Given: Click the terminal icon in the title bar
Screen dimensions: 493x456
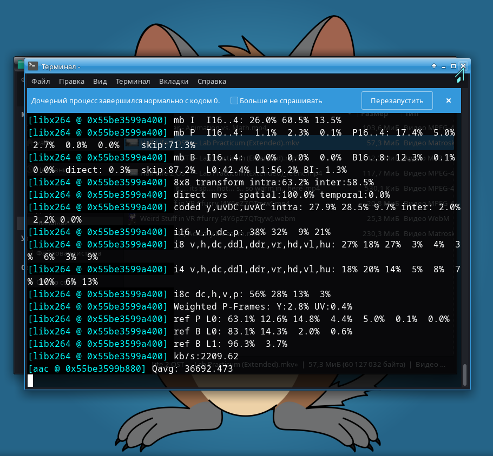Looking at the screenshot, I should (33, 66).
